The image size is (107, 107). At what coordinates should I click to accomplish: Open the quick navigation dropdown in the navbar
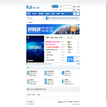(76, 14)
